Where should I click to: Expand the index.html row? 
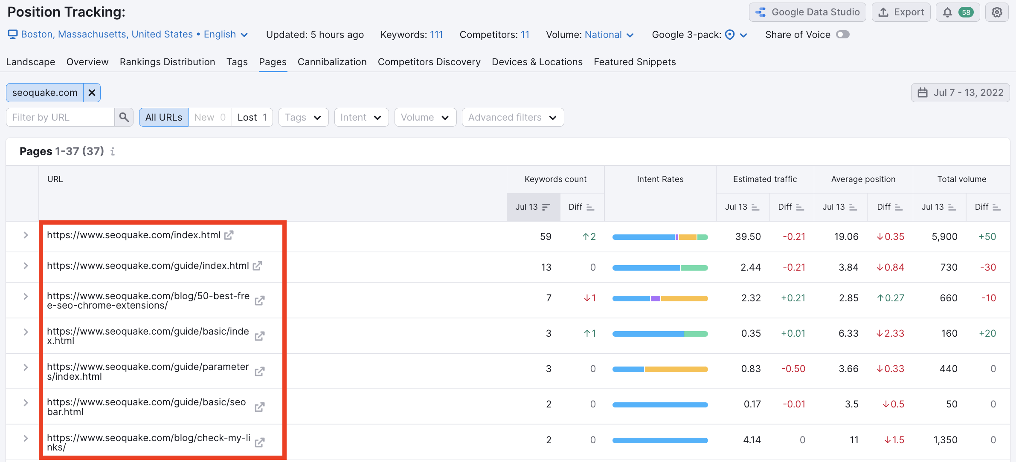(26, 235)
